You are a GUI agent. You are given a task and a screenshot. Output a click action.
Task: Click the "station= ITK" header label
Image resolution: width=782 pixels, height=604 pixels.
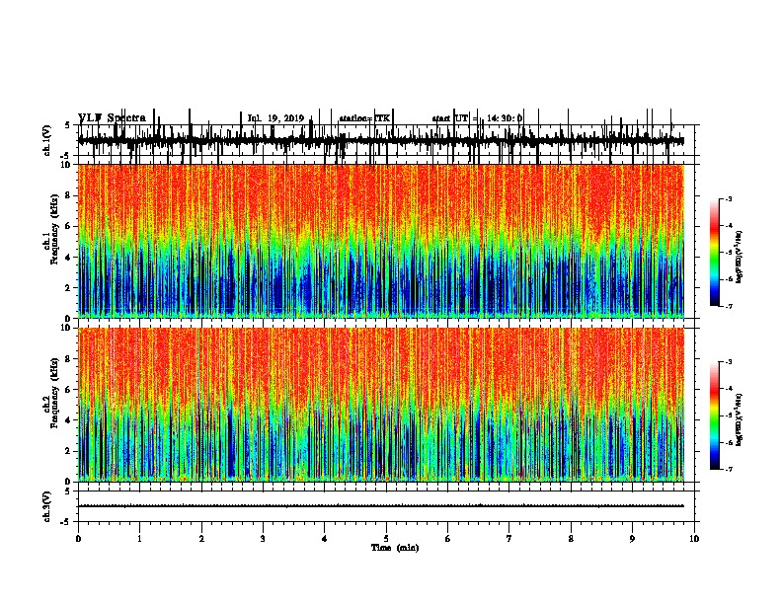tap(364, 118)
